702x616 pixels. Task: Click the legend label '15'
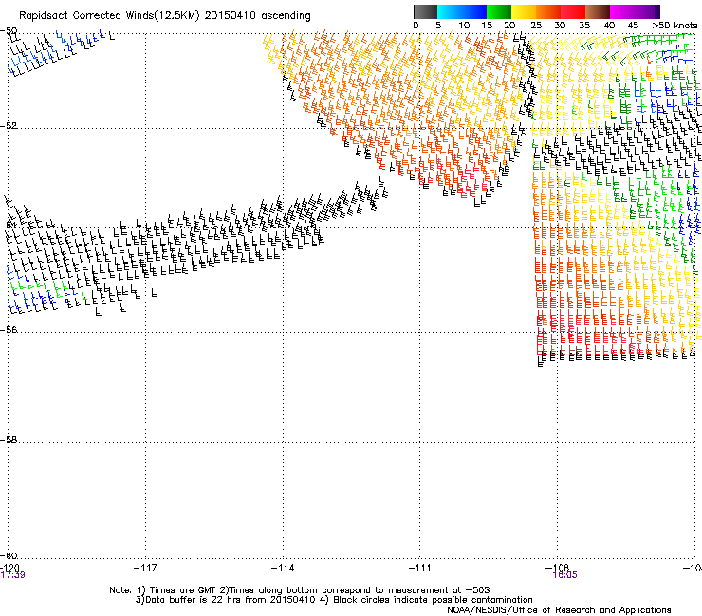487,26
